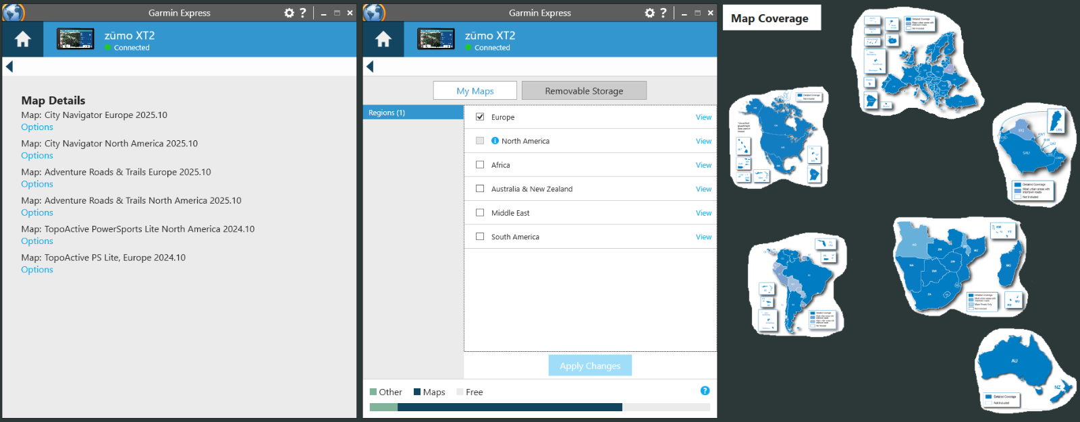The height and width of the screenshot is (422, 1080).
Task: Uncheck the Europe region checkbox
Action: [x=480, y=117]
